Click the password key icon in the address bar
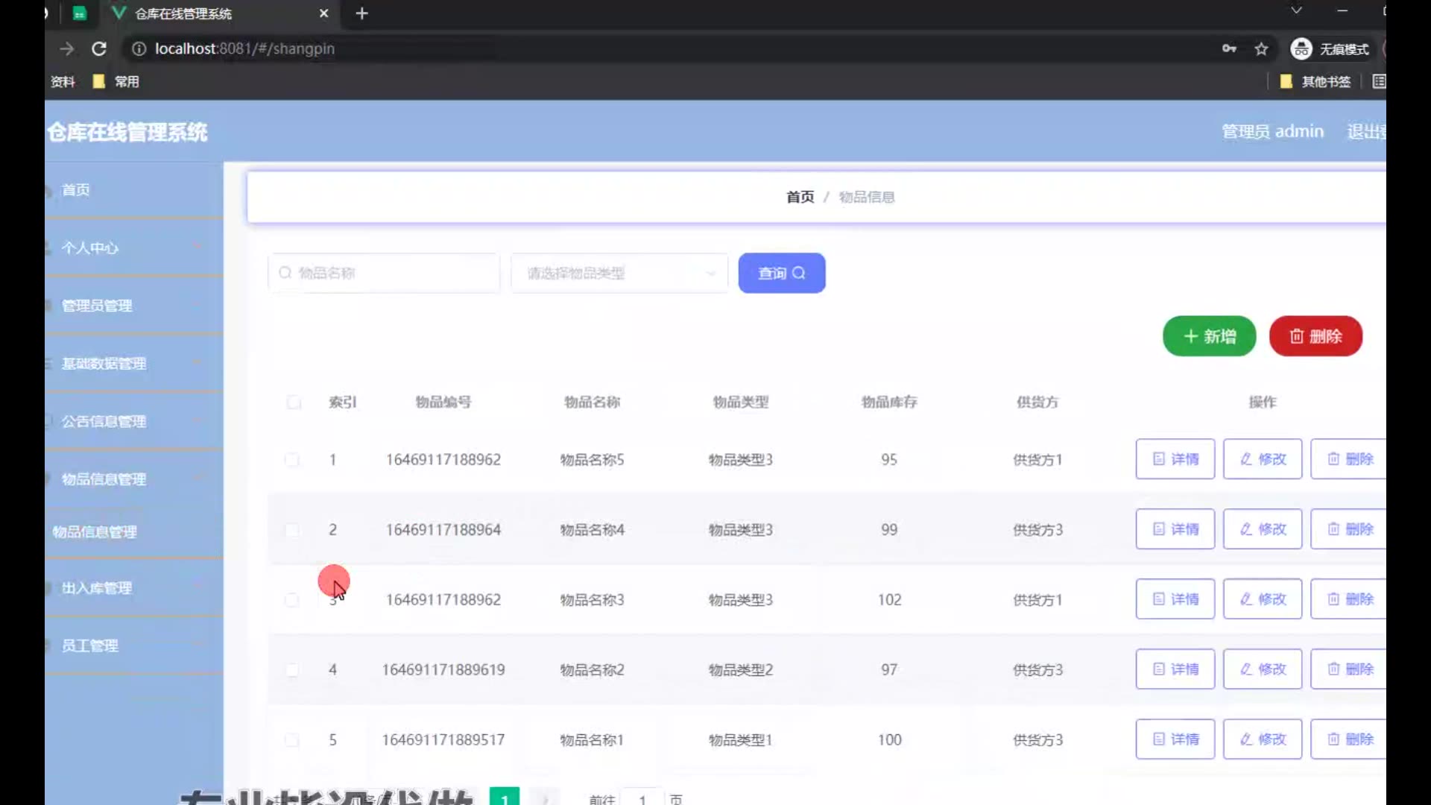 coord(1229,49)
